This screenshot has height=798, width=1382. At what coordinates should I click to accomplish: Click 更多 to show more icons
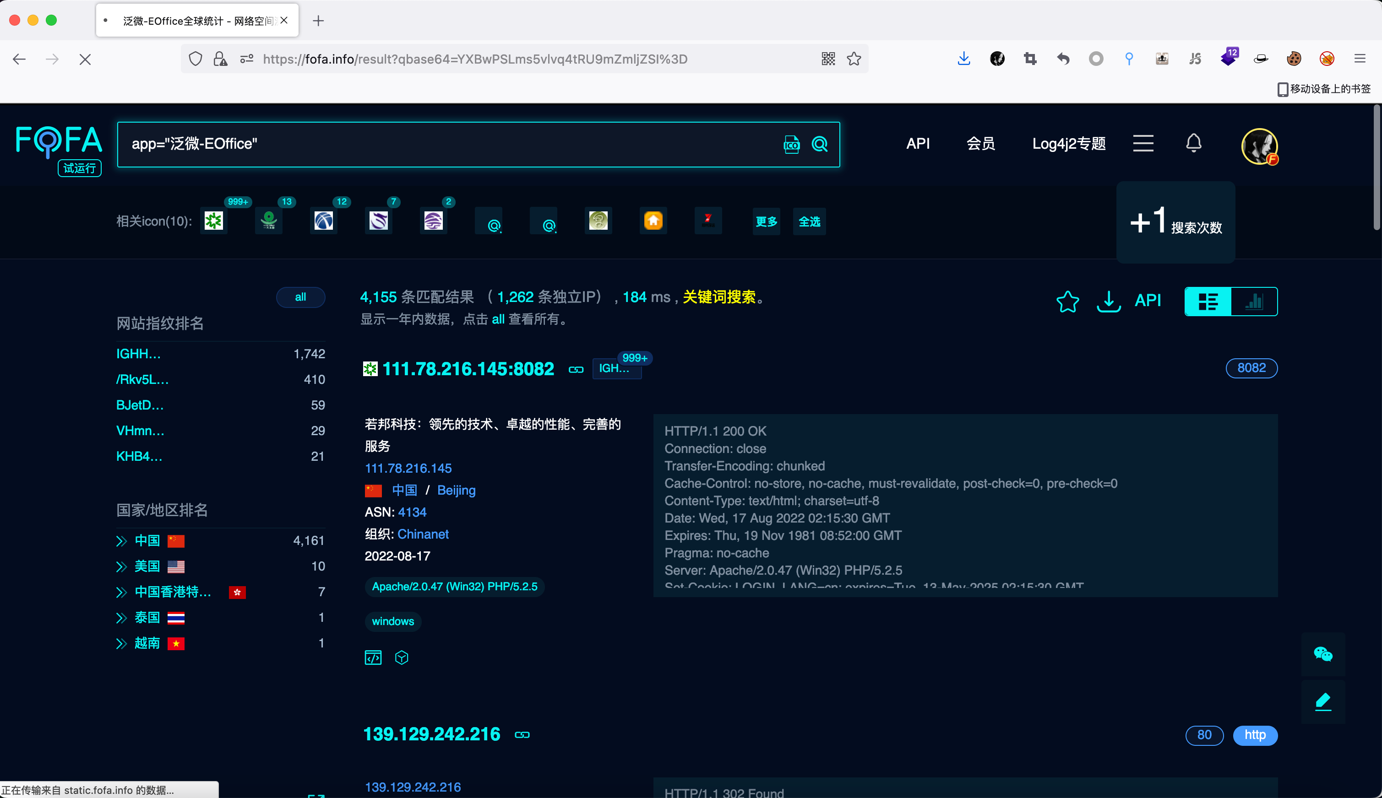(x=766, y=221)
